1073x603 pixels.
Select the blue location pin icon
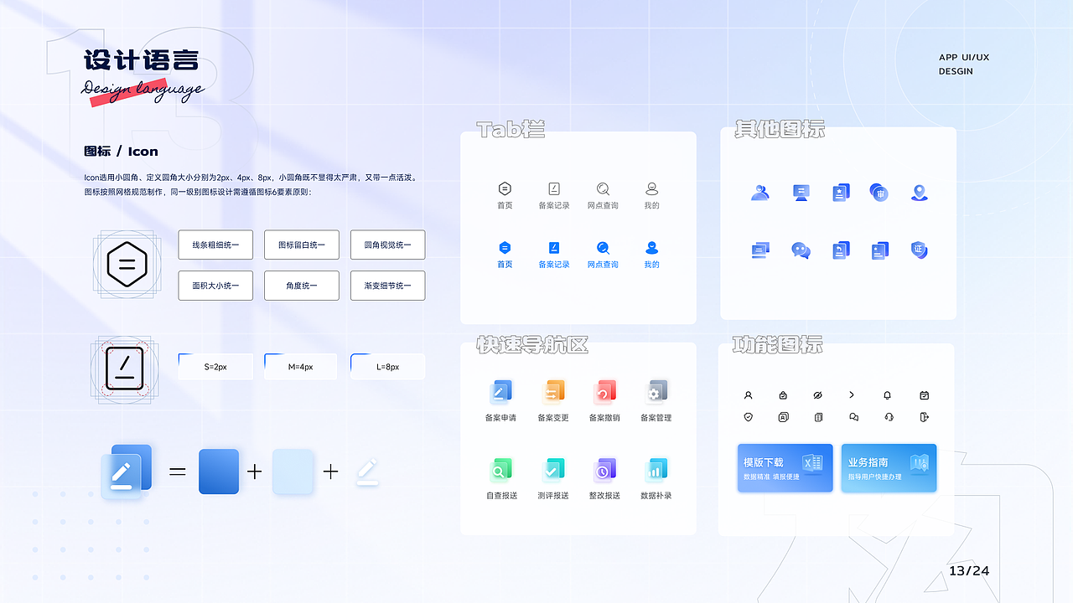tap(920, 193)
